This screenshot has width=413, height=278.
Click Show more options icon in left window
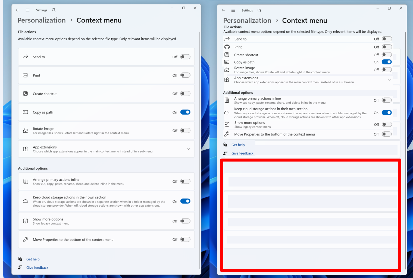(x=25, y=221)
